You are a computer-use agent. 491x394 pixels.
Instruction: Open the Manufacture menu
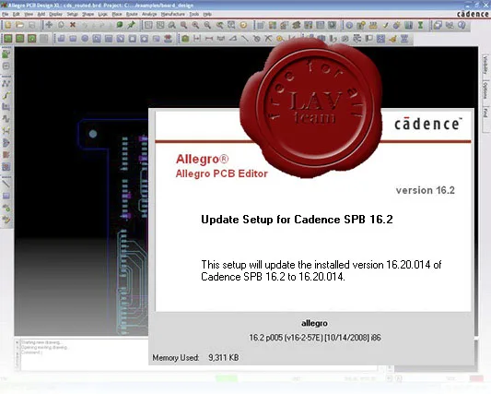(173, 14)
